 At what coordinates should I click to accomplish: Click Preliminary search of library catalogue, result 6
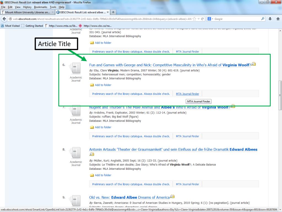131,94
